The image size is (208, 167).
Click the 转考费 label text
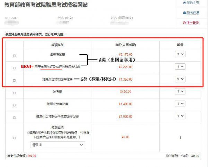pos(58,92)
